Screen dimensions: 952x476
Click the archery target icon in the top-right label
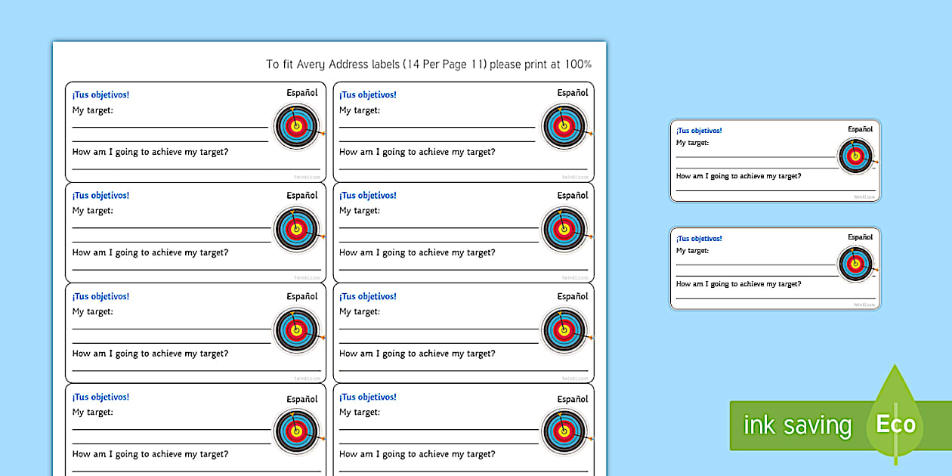(x=564, y=126)
